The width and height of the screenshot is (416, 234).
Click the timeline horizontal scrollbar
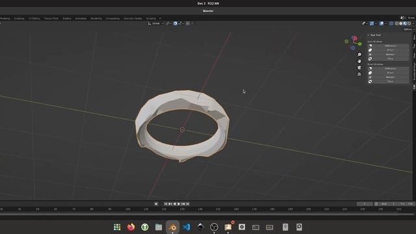pyautogui.click(x=207, y=214)
